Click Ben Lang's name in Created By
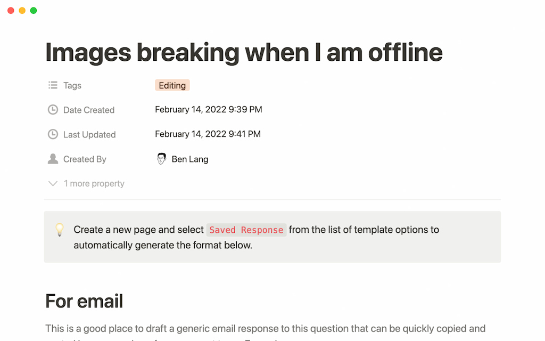Image resolution: width=545 pixels, height=341 pixels. pyautogui.click(x=190, y=158)
